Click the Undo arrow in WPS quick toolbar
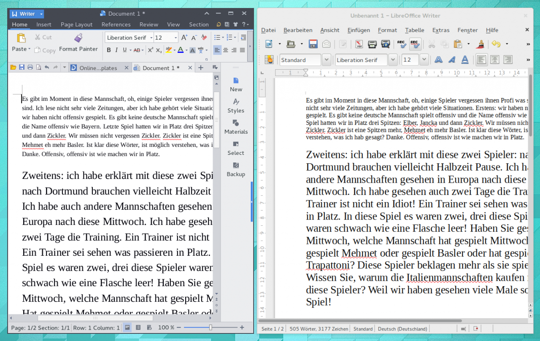This screenshot has width=540, height=341. 47,68
